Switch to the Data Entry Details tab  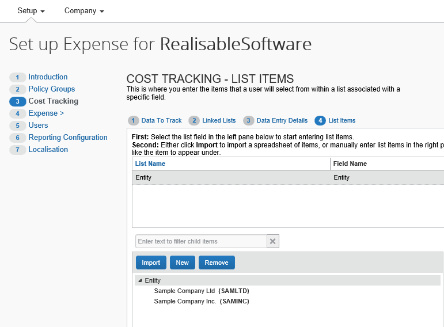click(282, 120)
